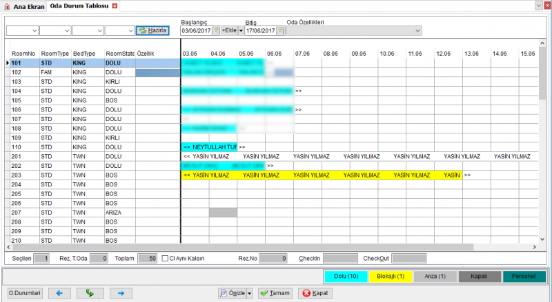
Task: Click the 07.06 date column header
Action: tap(302, 54)
